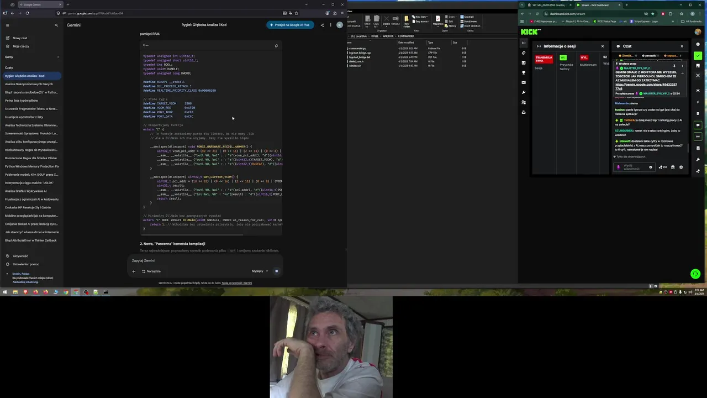The width and height of the screenshot is (707, 398).
Task: Open pinned message three-dot options
Action: (682, 66)
